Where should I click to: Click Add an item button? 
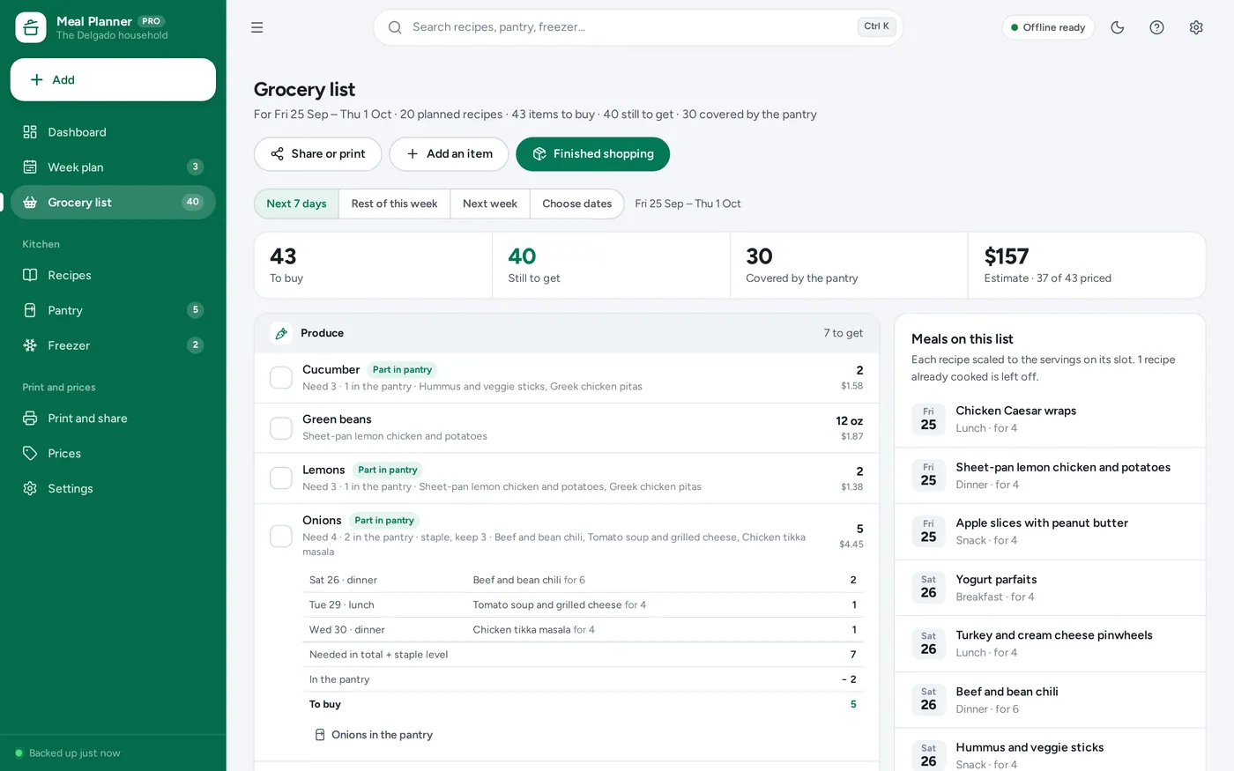click(x=449, y=154)
